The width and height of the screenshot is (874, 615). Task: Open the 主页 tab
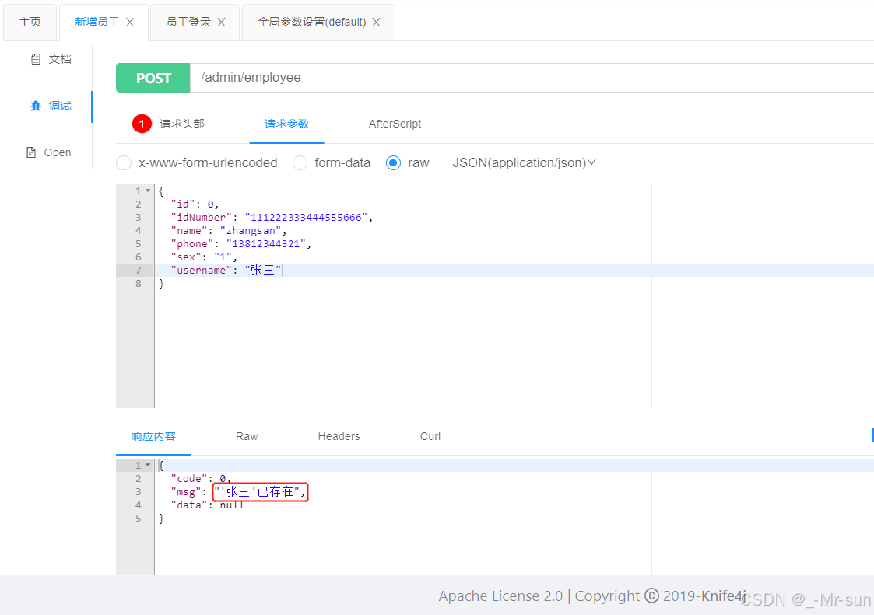[x=30, y=23]
